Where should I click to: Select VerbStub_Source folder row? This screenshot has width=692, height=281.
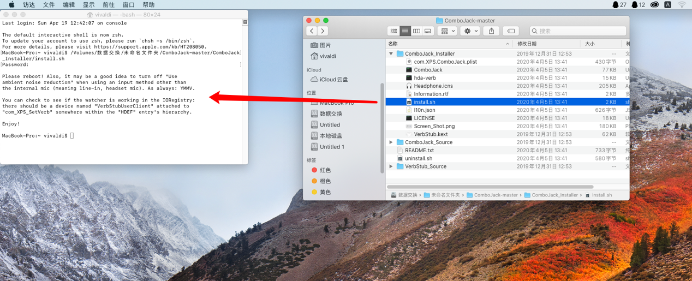[x=507, y=166]
